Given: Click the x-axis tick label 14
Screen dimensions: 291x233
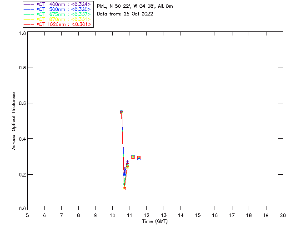Looking at the screenshot, I should point(181,215).
